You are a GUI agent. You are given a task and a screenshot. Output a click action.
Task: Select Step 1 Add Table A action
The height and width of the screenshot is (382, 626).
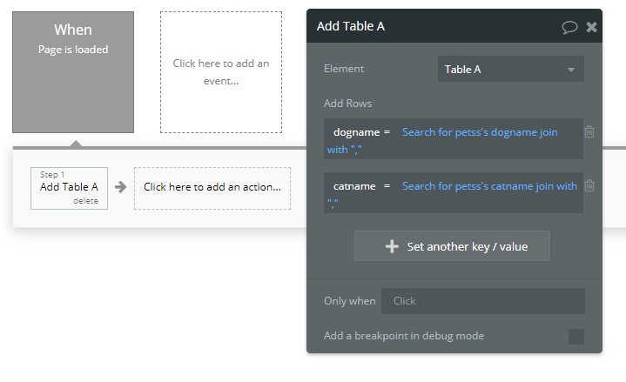coord(69,188)
